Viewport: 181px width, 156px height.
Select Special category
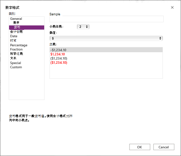click(15, 63)
